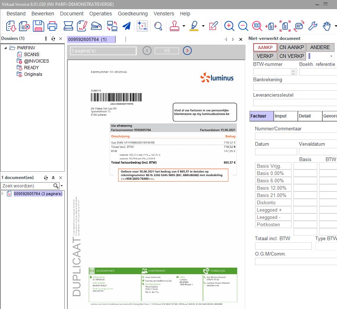
Task: Select the SCANS folder
Action: [x=31, y=55]
